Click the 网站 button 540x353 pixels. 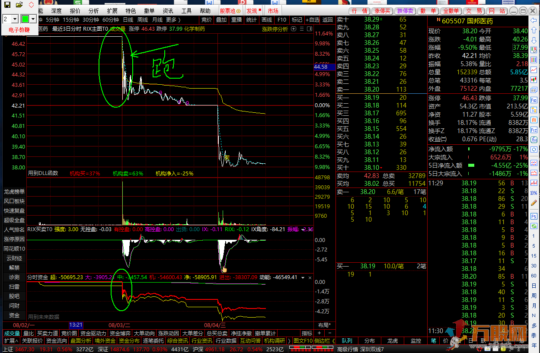(x=497, y=11)
